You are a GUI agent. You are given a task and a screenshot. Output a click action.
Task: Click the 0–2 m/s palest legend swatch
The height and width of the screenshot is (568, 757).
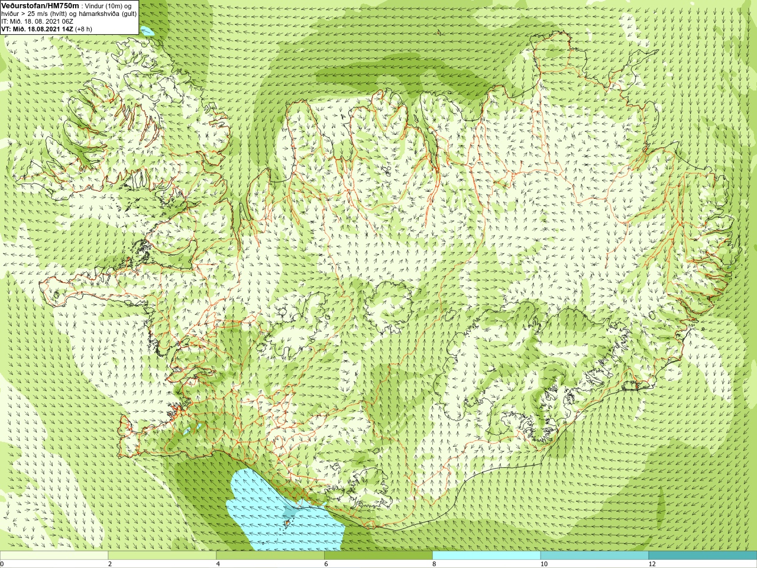[54, 556]
